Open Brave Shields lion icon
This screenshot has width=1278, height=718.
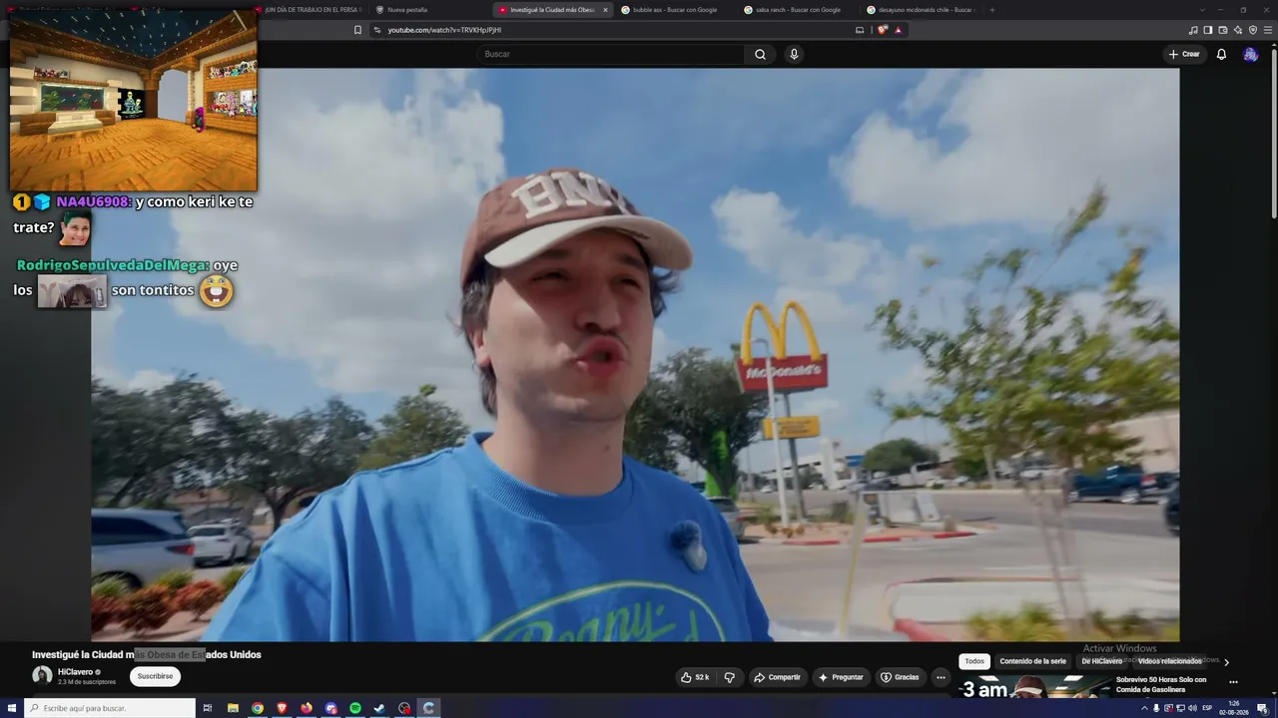(x=883, y=30)
